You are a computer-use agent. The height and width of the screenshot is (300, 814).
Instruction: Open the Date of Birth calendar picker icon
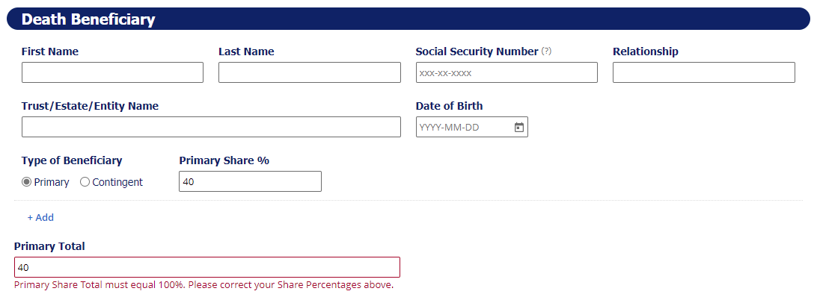pos(518,127)
